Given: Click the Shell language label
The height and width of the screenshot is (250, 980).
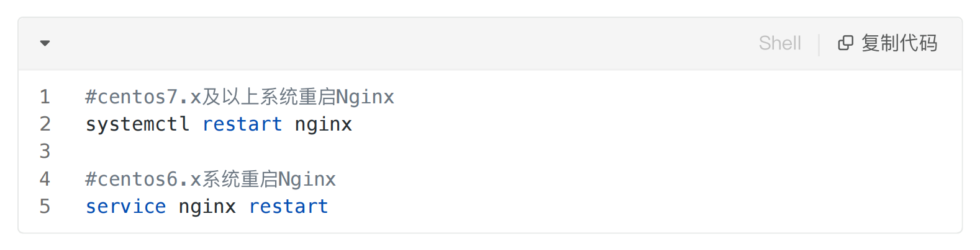Looking at the screenshot, I should (779, 43).
